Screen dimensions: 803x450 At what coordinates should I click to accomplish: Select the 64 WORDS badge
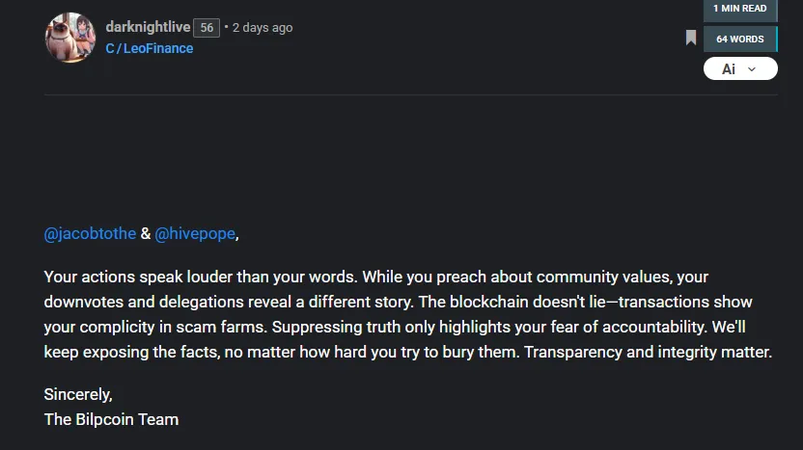click(x=740, y=39)
